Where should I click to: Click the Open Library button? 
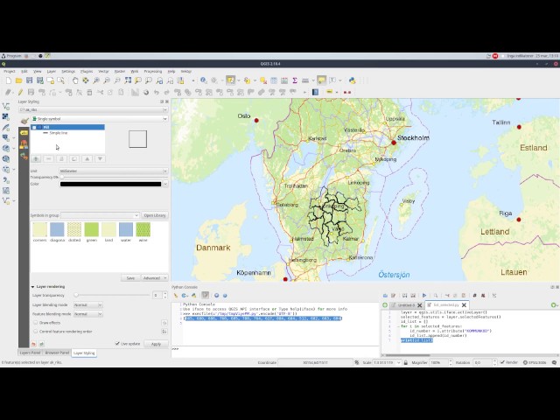tap(155, 215)
